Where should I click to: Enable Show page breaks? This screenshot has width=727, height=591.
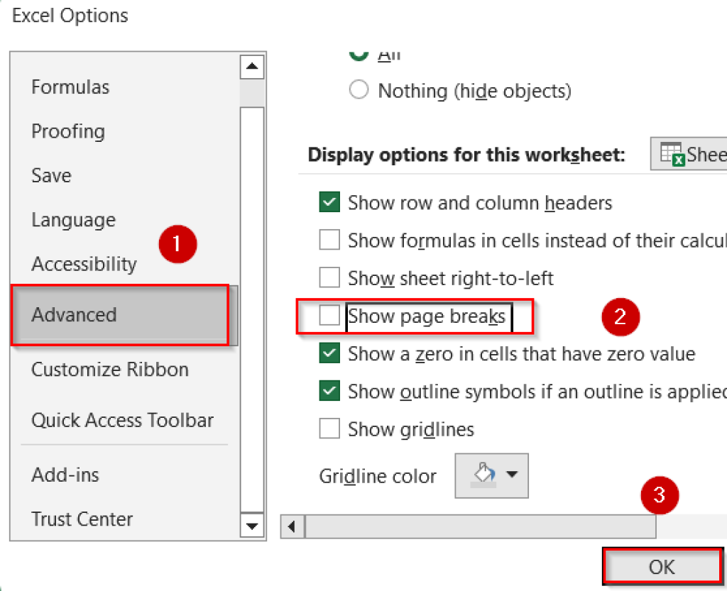coord(329,316)
